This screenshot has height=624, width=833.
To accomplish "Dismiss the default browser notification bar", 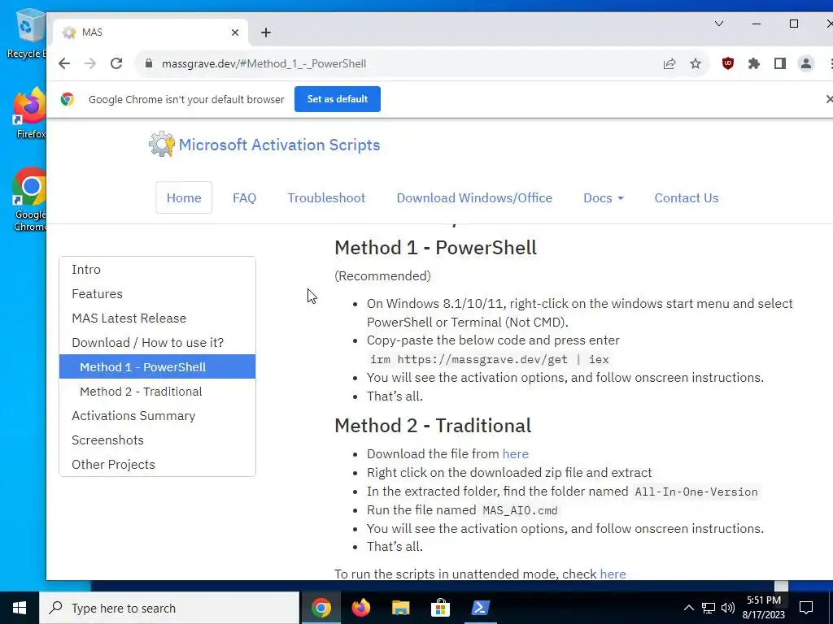I will 829,99.
